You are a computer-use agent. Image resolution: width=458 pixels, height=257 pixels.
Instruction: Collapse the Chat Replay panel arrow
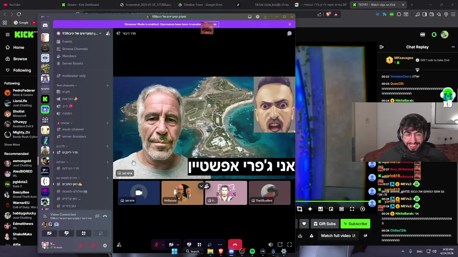381,47
